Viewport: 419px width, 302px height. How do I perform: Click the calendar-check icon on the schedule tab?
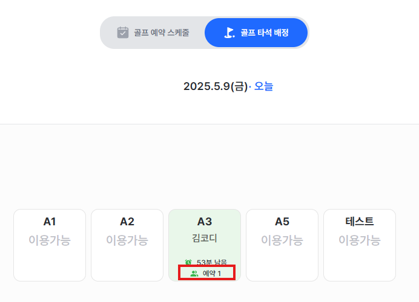(x=123, y=33)
